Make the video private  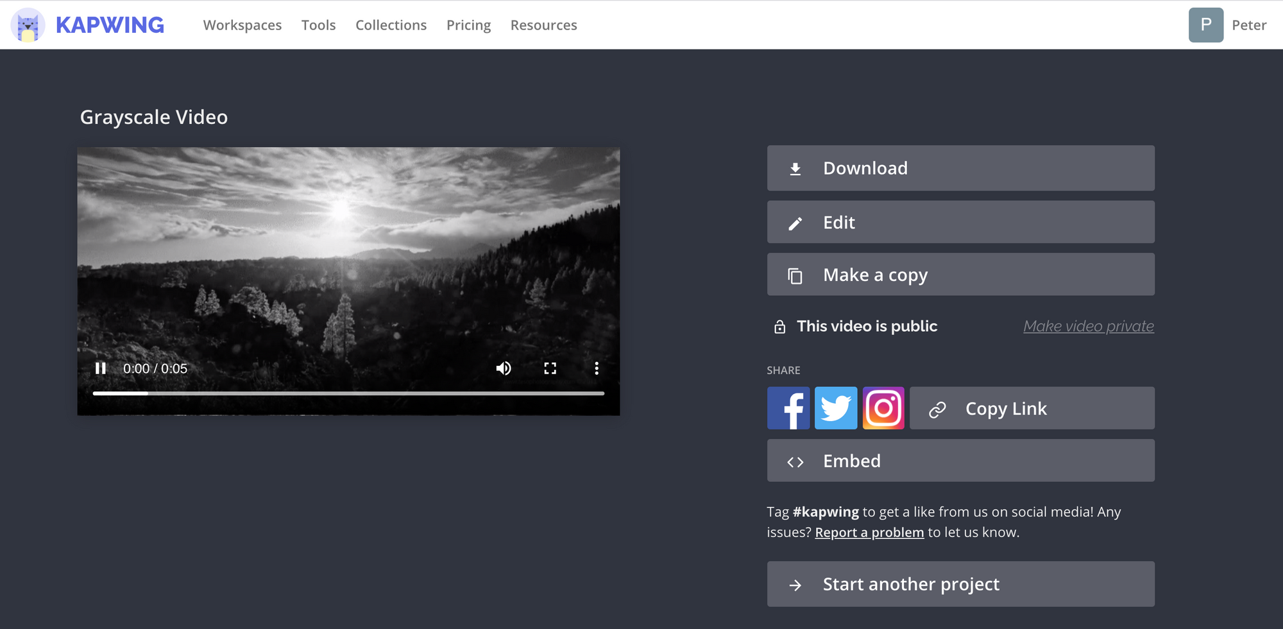1088,326
